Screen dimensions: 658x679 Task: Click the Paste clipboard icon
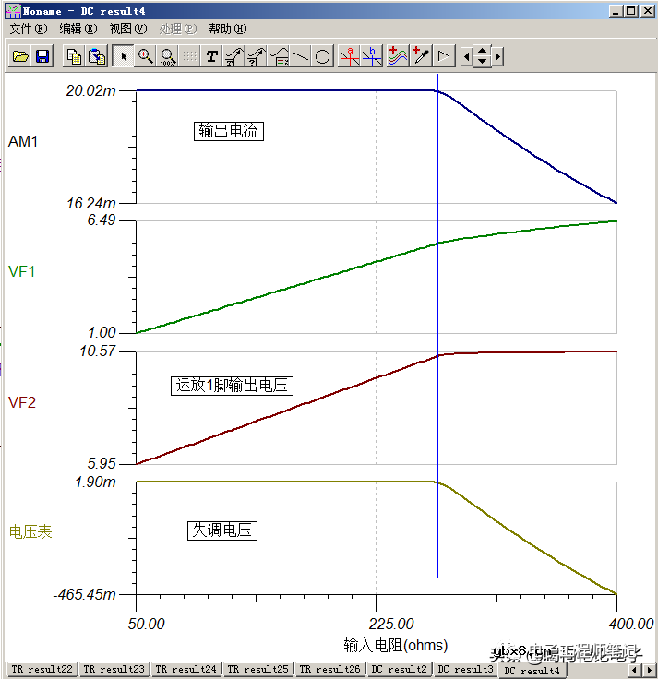97,56
